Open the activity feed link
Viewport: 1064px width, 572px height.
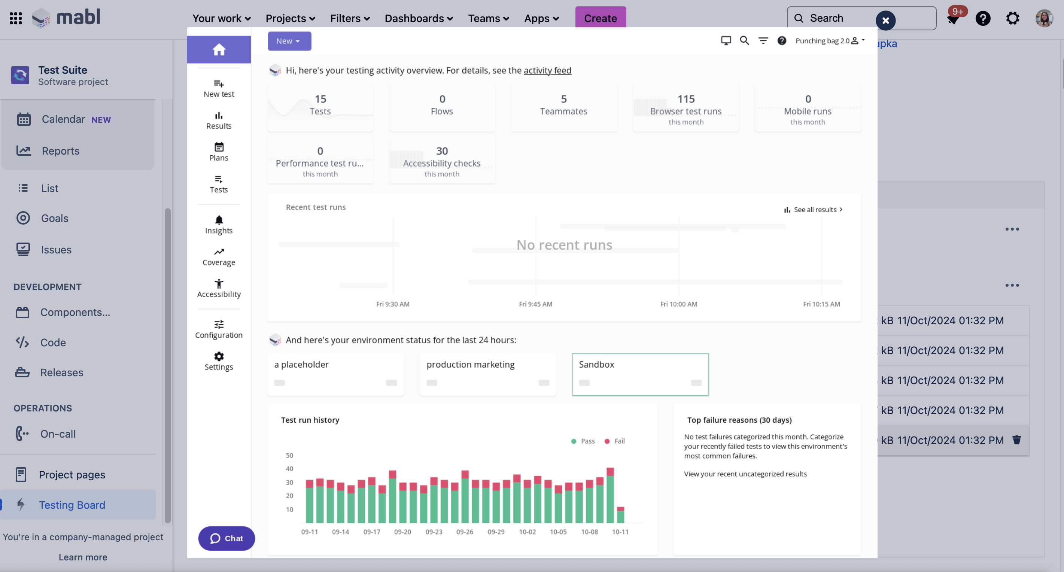[547, 70]
